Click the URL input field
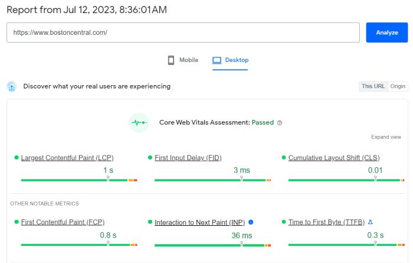The height and width of the screenshot is (263, 413). (x=183, y=33)
